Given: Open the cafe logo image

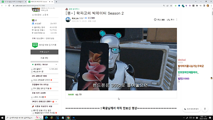Looking at the screenshot, I should point(36,10).
